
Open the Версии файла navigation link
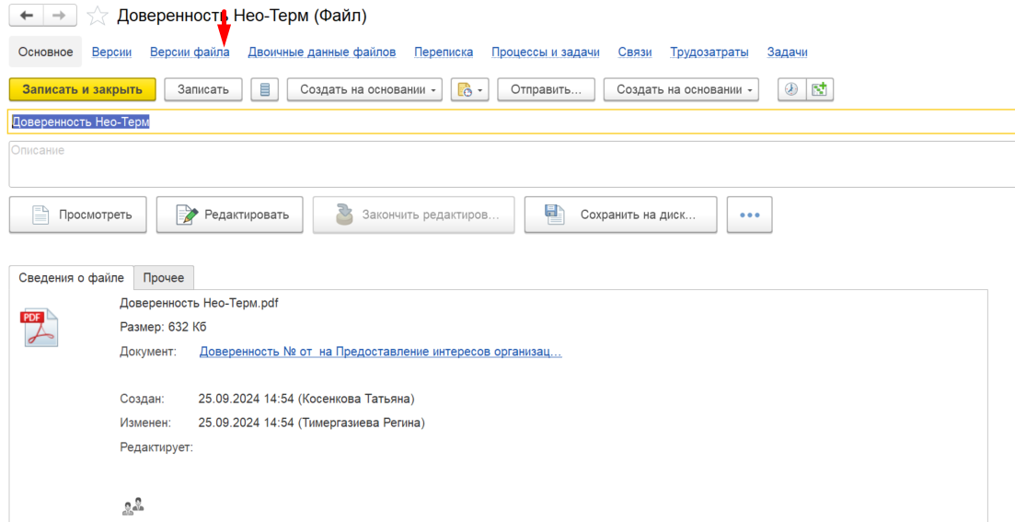pyautogui.click(x=190, y=52)
